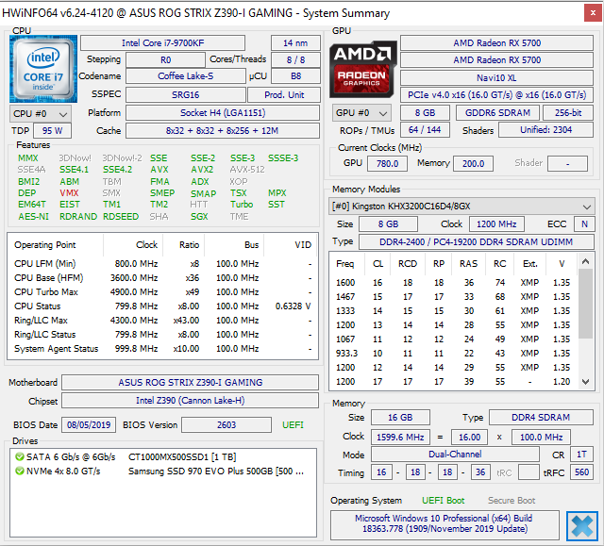Click the Intel Core i7-9700KF name field
Image resolution: width=604 pixels, height=546 pixels.
pos(162,43)
